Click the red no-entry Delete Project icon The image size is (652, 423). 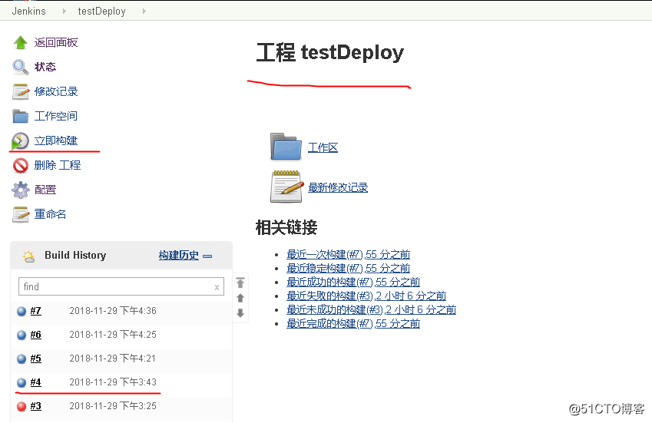pos(21,165)
